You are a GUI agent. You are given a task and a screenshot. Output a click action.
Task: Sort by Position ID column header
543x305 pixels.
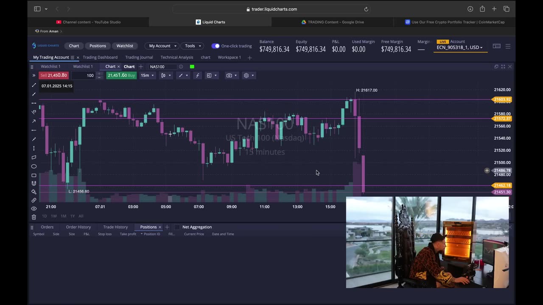(x=151, y=234)
